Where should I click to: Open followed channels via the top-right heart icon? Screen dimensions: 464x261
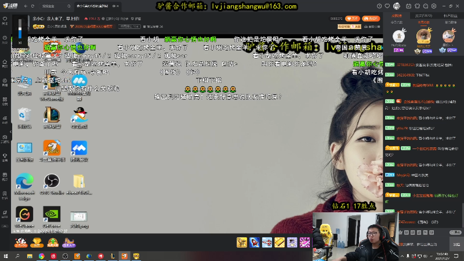(x=387, y=6)
